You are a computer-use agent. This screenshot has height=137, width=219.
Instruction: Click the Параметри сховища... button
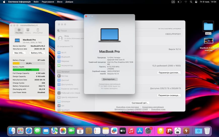[x=169, y=95]
